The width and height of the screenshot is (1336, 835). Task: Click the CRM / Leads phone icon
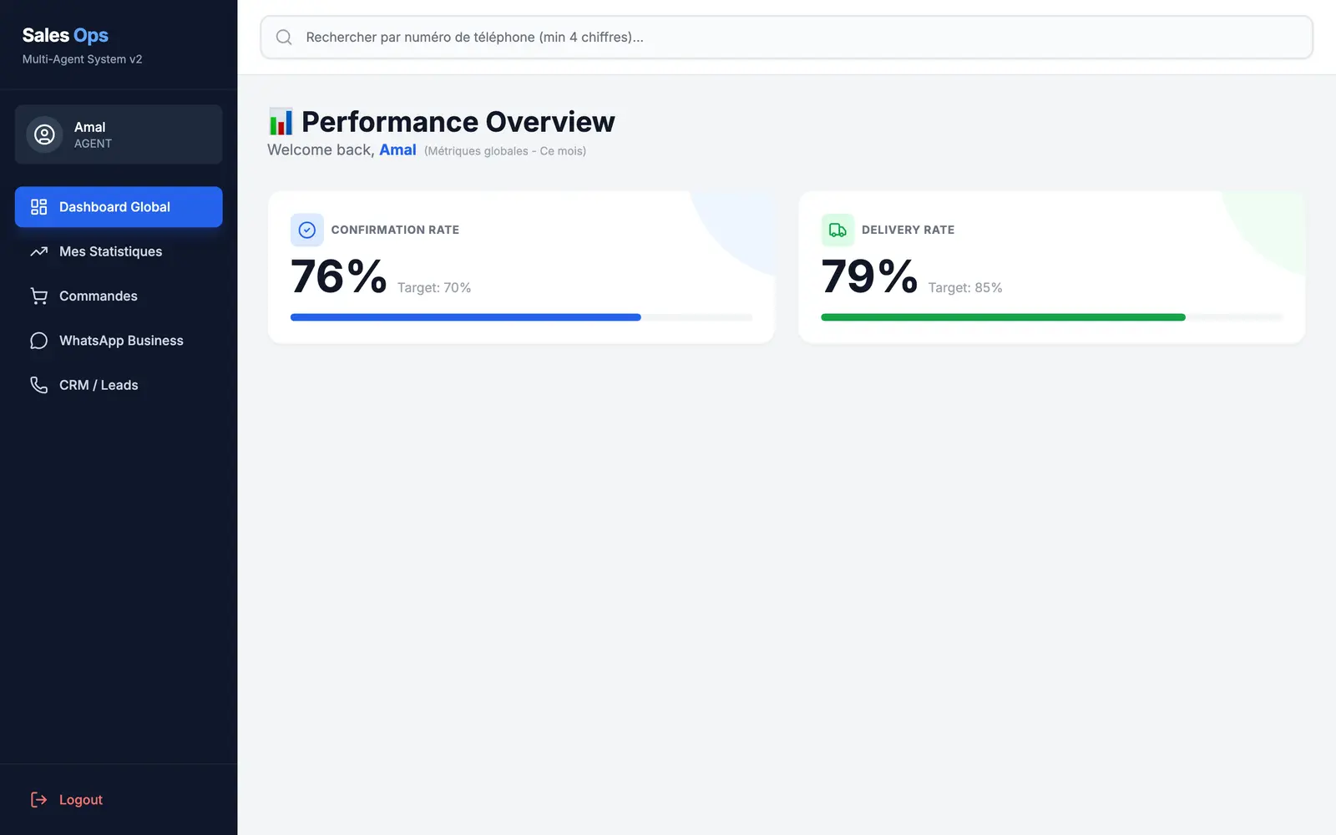[38, 385]
